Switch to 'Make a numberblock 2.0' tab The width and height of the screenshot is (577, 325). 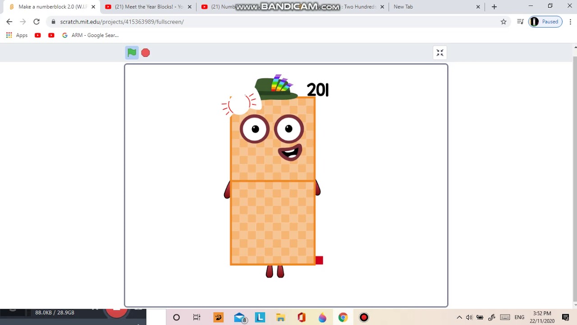52,7
